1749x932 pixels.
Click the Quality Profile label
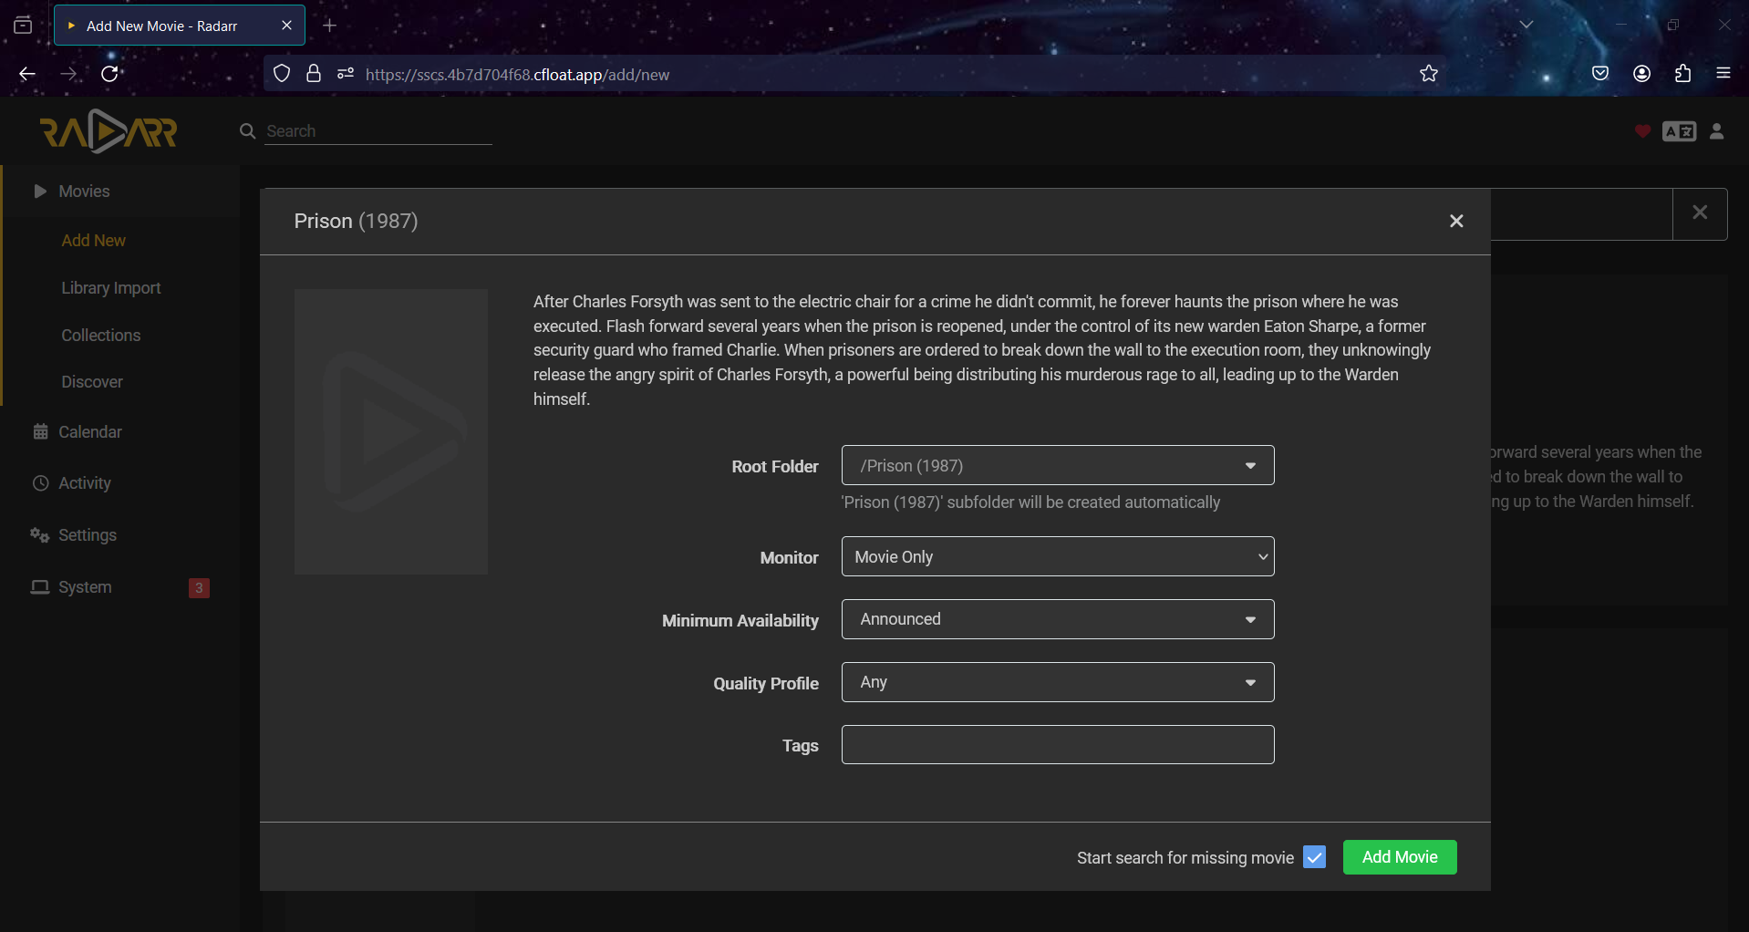click(766, 683)
